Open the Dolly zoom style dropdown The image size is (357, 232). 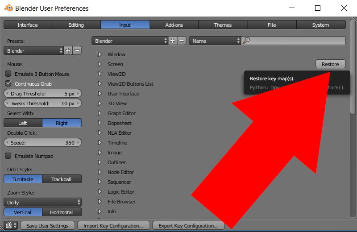click(x=42, y=202)
